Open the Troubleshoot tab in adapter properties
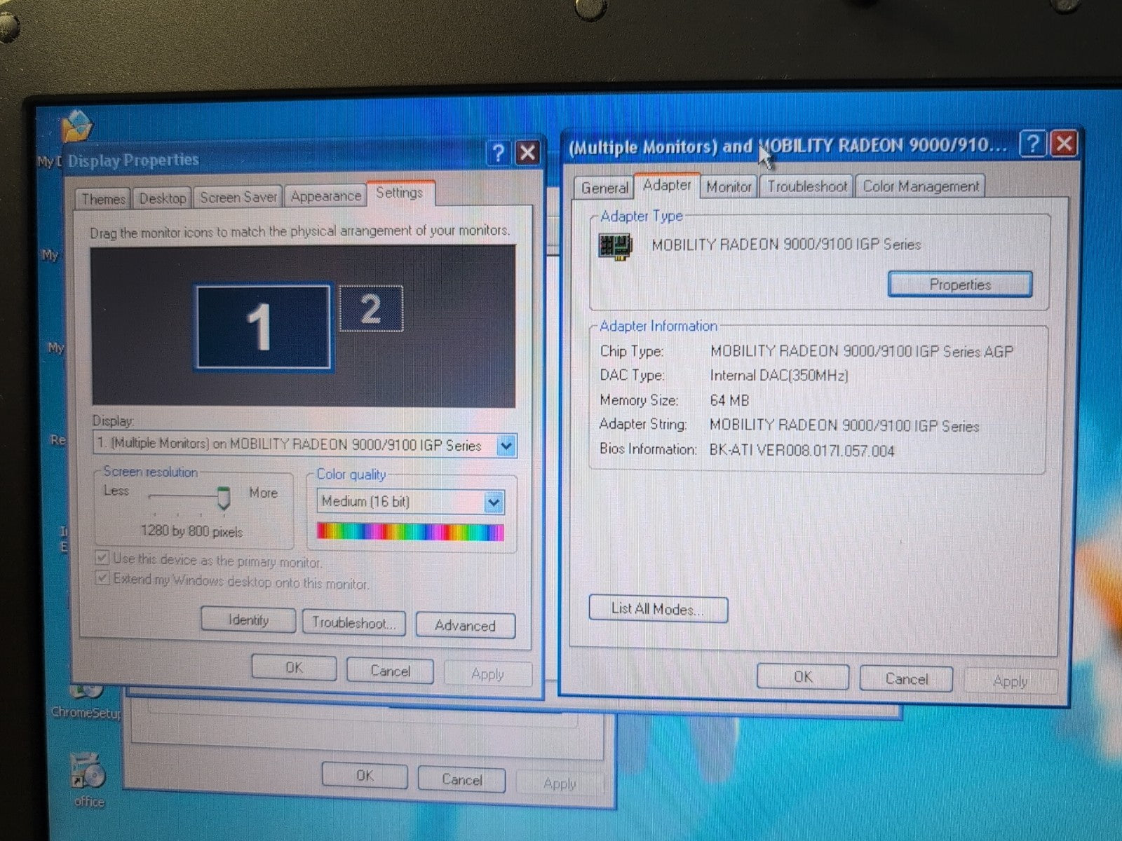1122x841 pixels. pos(807,186)
